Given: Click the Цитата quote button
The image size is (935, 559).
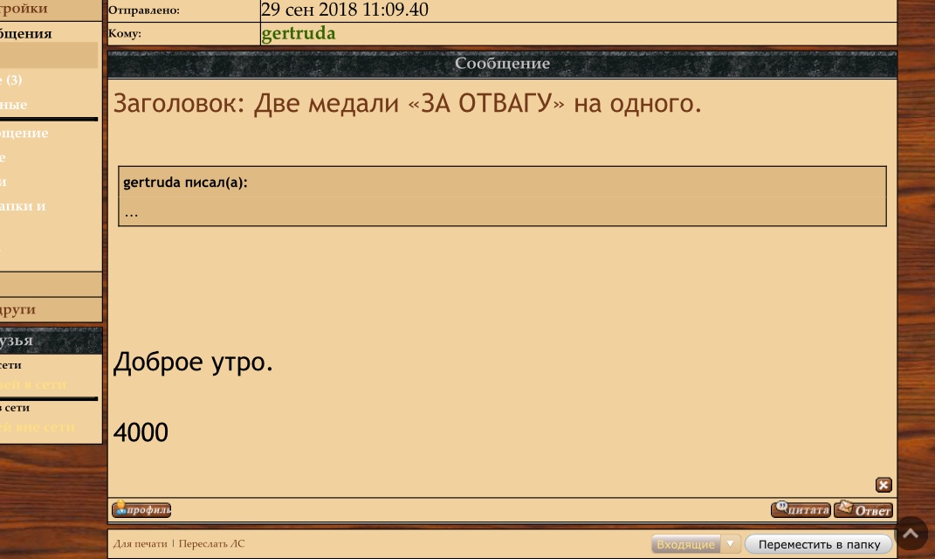Looking at the screenshot, I should pyautogui.click(x=801, y=509).
